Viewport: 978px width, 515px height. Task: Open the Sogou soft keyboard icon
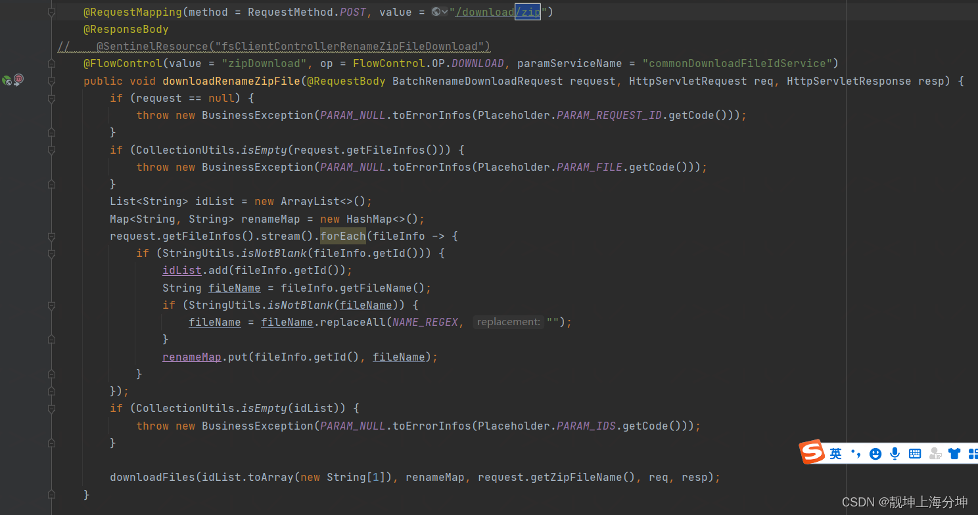tap(915, 453)
